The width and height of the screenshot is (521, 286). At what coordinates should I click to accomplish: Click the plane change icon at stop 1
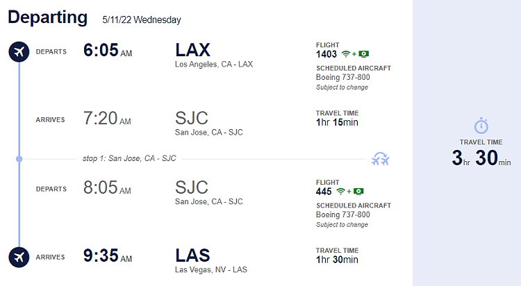coord(381,159)
